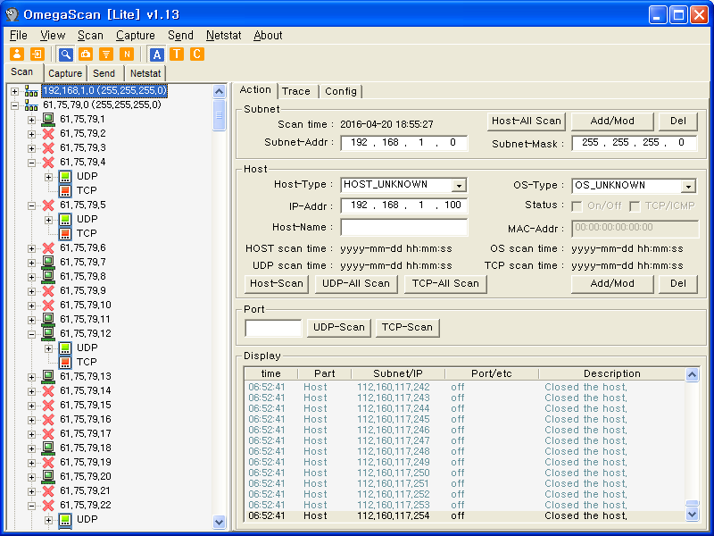The height and width of the screenshot is (536, 714).
Task: Click the red TCP icon under 61,75,79,4
Action: click(x=64, y=189)
